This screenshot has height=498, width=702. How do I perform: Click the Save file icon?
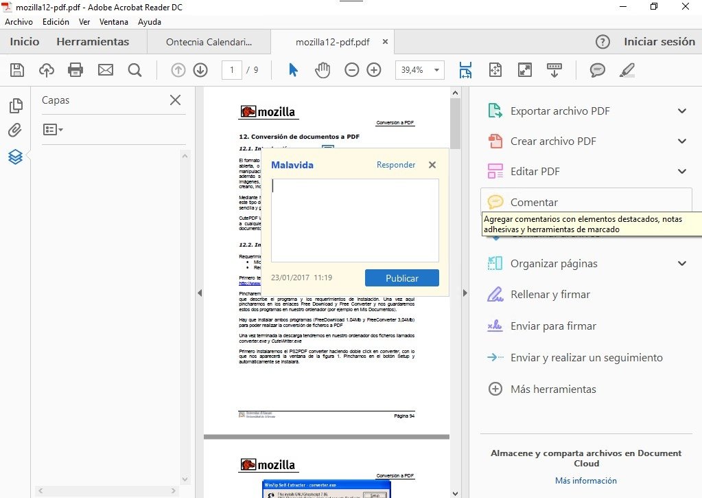17,70
